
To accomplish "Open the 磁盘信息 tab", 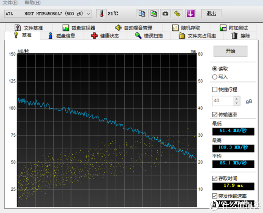I will [x=61, y=36].
